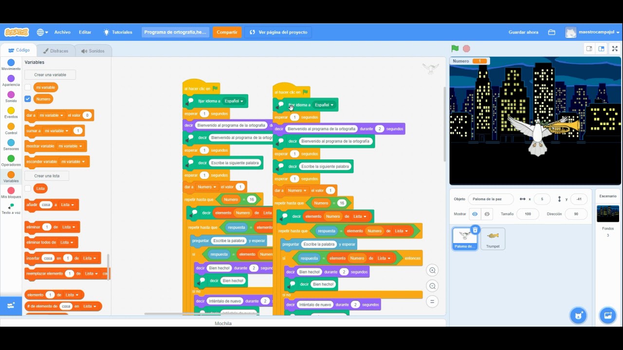Click Crear una lista

click(x=47, y=176)
